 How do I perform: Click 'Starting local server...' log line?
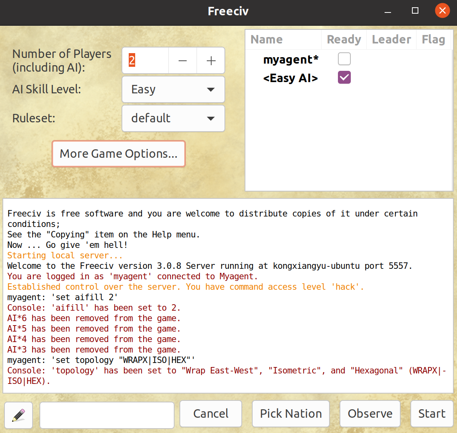click(65, 256)
